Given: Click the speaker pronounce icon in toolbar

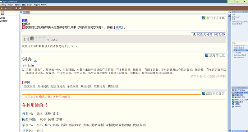Looking at the screenshot, I should [10, 8].
